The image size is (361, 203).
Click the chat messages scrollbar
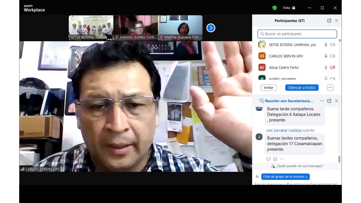coord(339,159)
